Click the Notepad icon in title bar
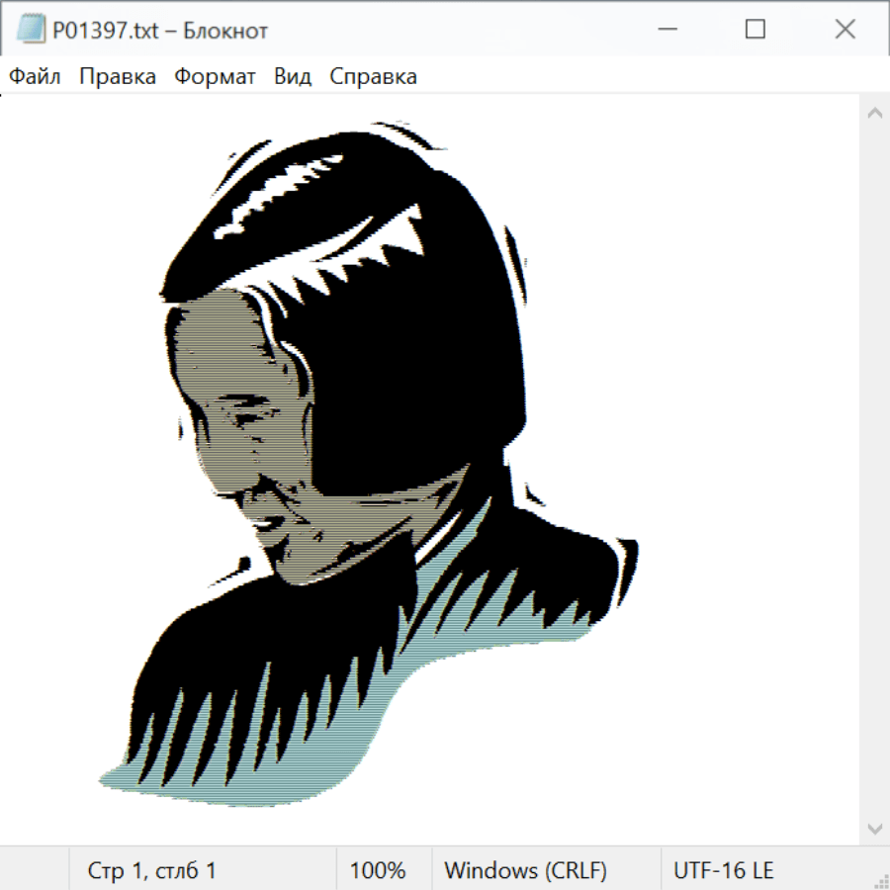 [31, 30]
